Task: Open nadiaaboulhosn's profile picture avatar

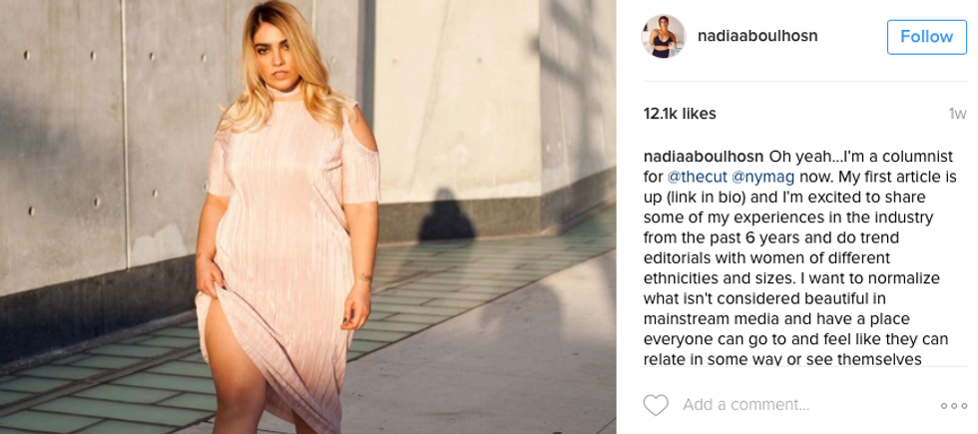Action: click(x=663, y=36)
